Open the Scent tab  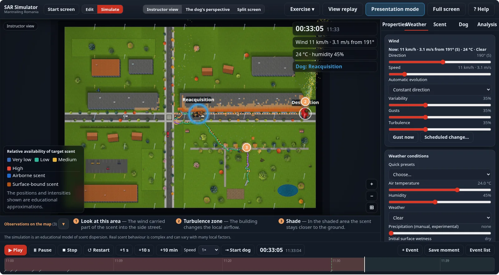coord(440,25)
